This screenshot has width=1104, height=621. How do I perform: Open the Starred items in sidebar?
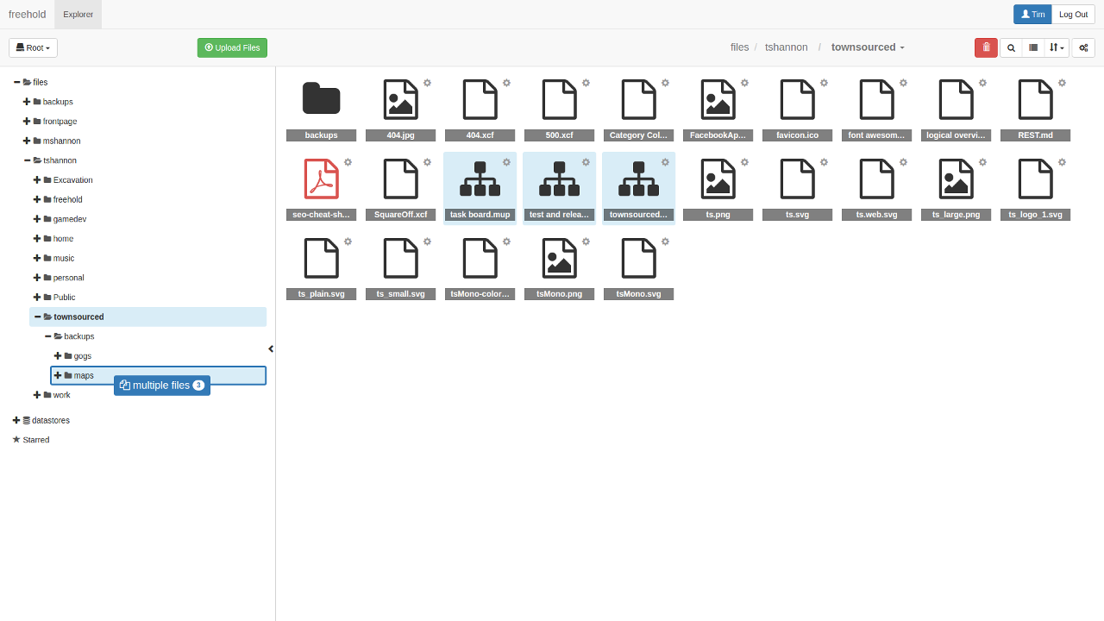[x=31, y=440]
